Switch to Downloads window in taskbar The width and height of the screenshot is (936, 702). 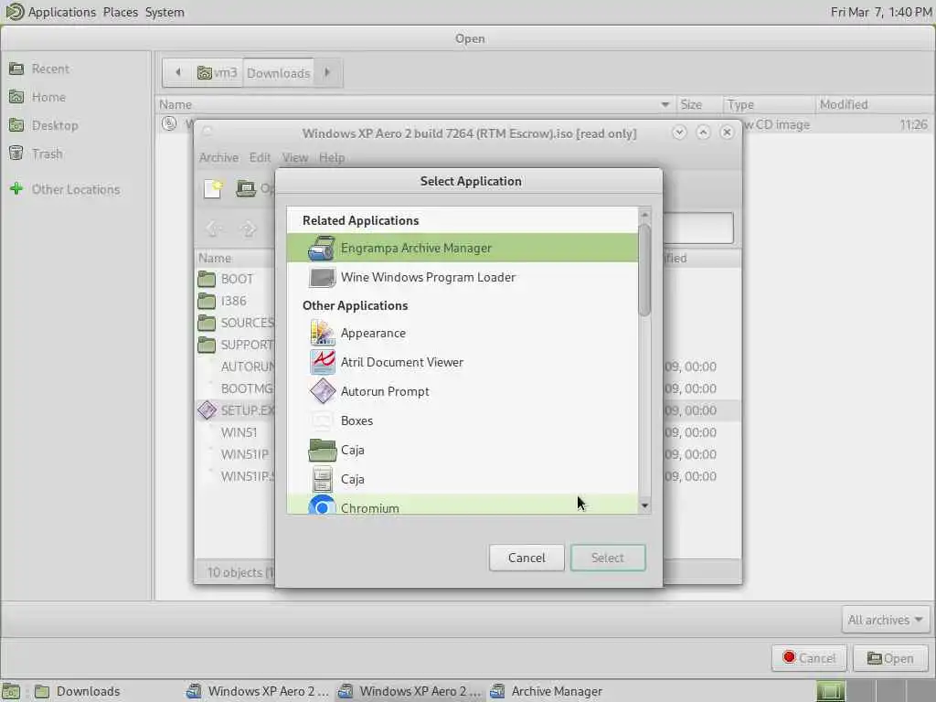[x=77, y=691]
